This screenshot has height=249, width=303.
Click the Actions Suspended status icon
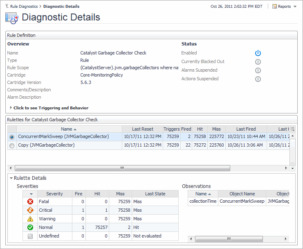(x=258, y=79)
